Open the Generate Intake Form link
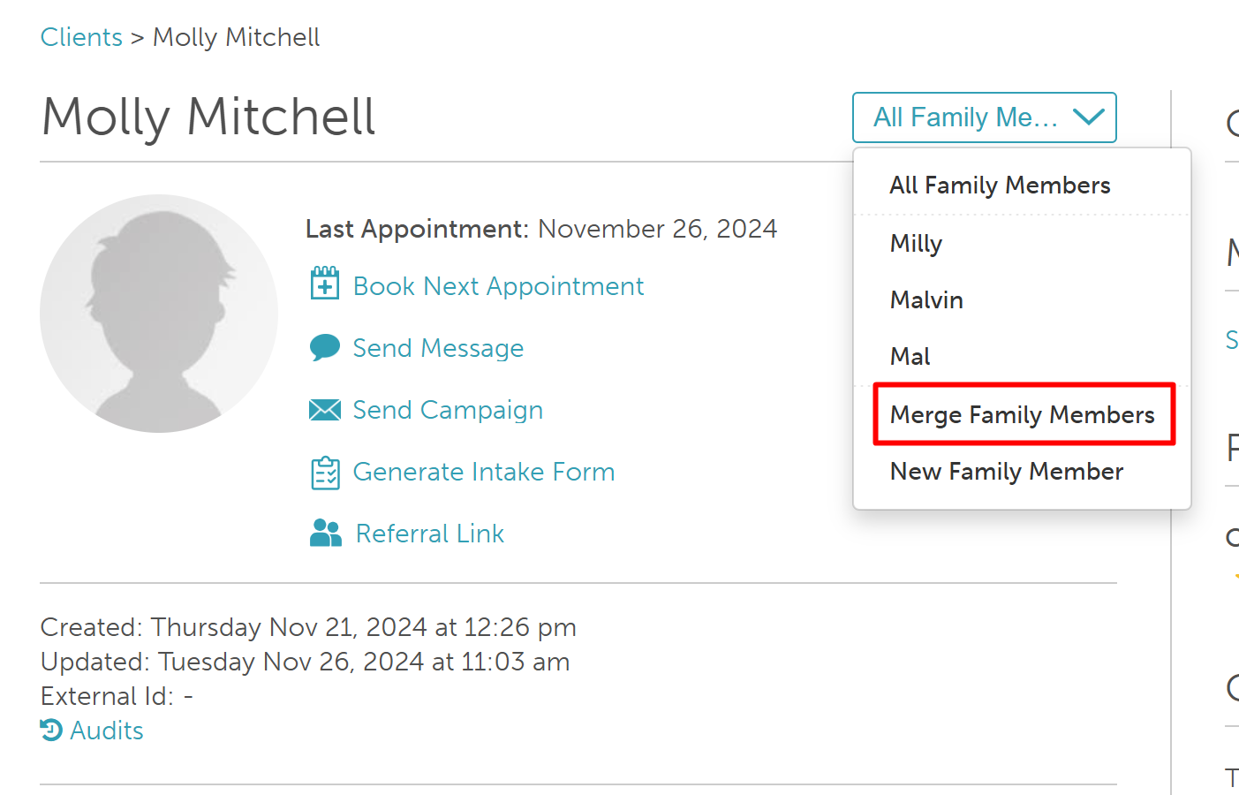The height and width of the screenshot is (795, 1239). pyautogui.click(x=484, y=472)
